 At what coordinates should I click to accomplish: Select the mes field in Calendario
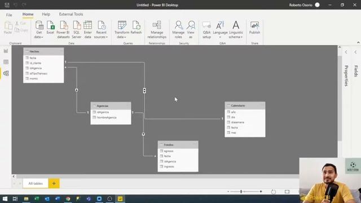245,133
